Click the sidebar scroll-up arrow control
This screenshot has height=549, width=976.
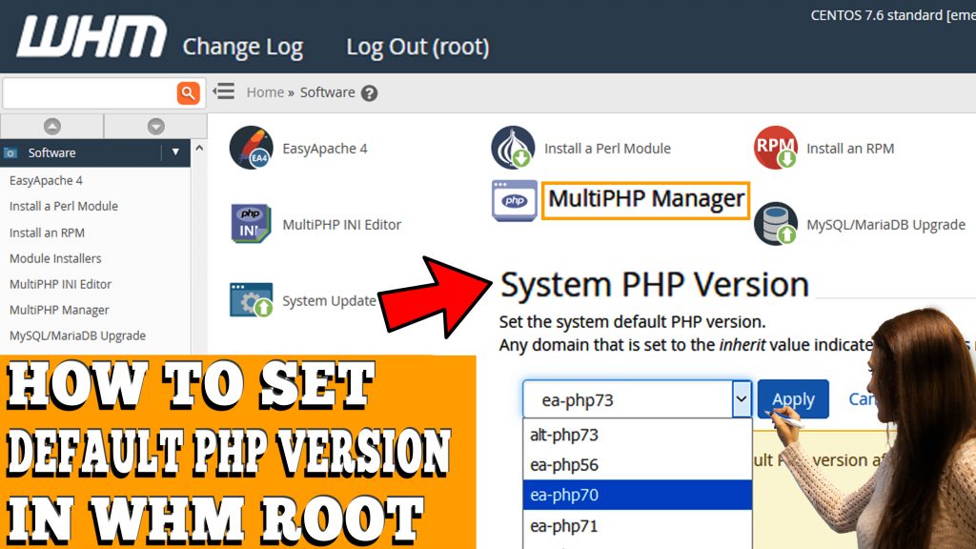click(52, 126)
